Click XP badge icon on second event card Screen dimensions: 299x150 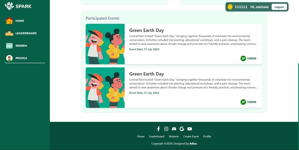243,102
